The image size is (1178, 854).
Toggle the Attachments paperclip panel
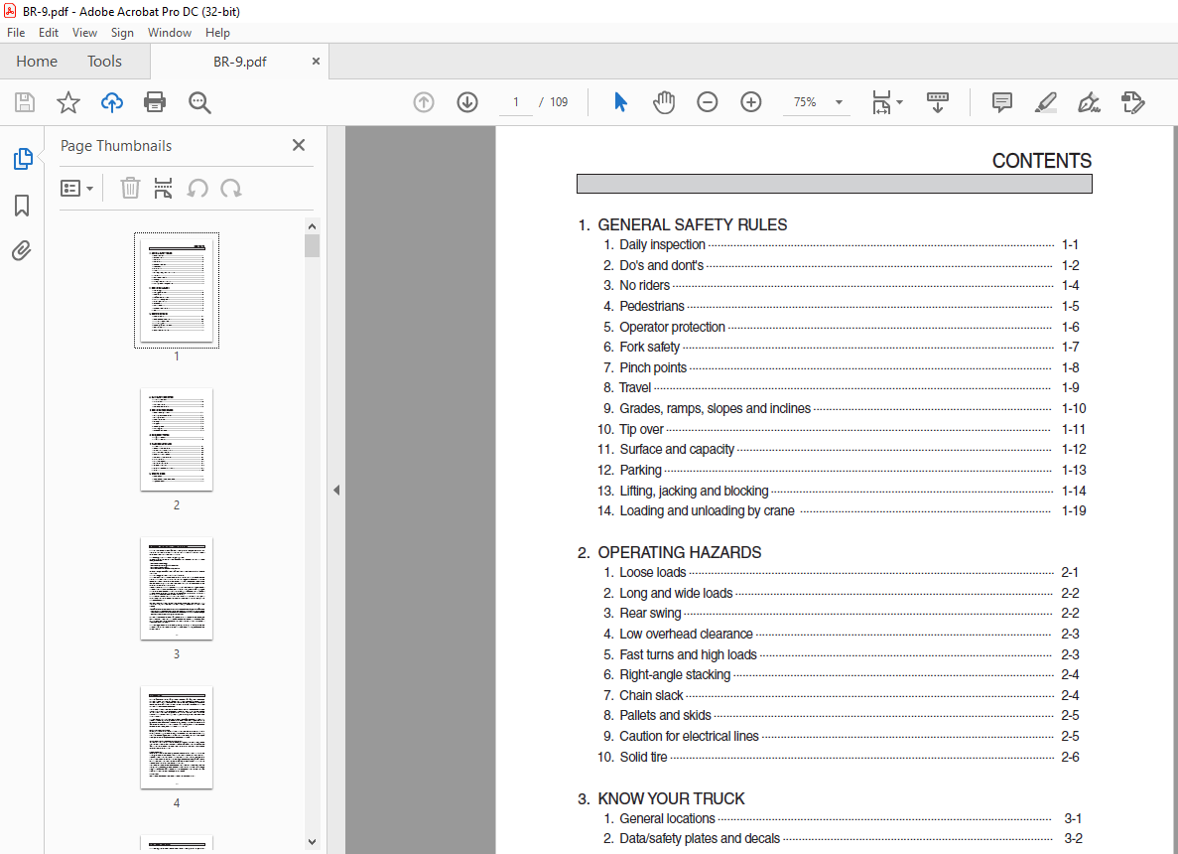click(x=22, y=251)
